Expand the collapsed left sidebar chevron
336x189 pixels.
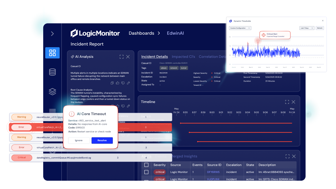[52, 34]
